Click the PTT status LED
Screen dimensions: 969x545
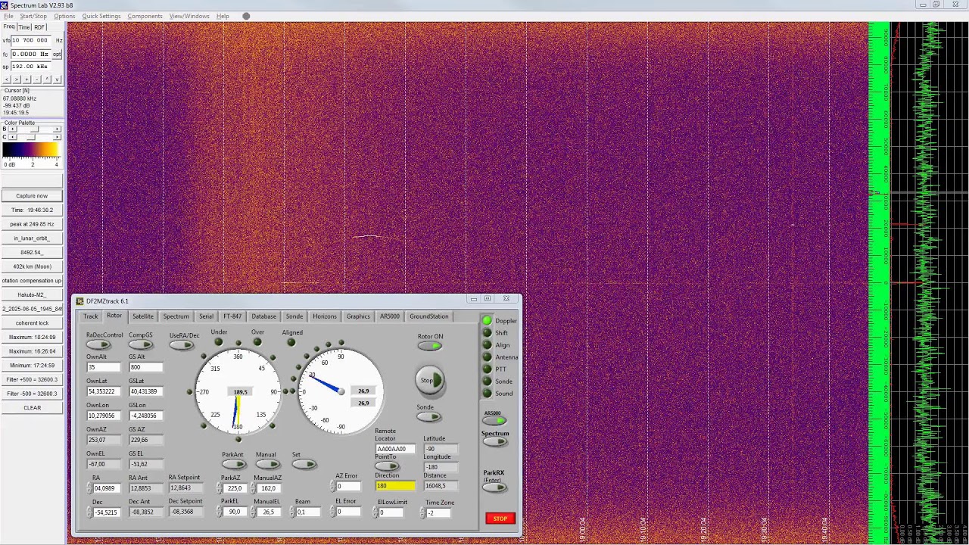(x=488, y=369)
